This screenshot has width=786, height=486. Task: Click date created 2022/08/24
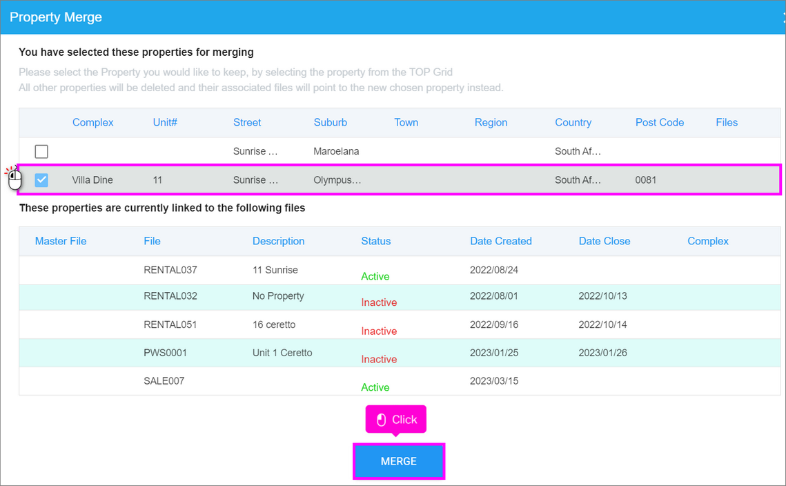[494, 270]
